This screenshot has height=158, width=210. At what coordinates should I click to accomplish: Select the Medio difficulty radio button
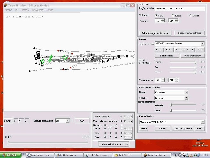(x=173, y=15)
